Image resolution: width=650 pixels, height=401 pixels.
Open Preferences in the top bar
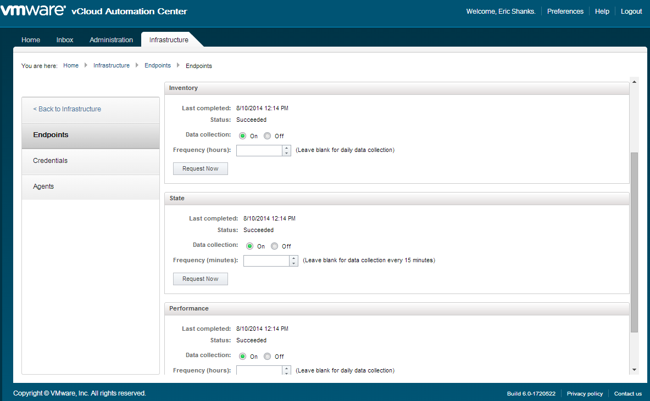point(565,12)
